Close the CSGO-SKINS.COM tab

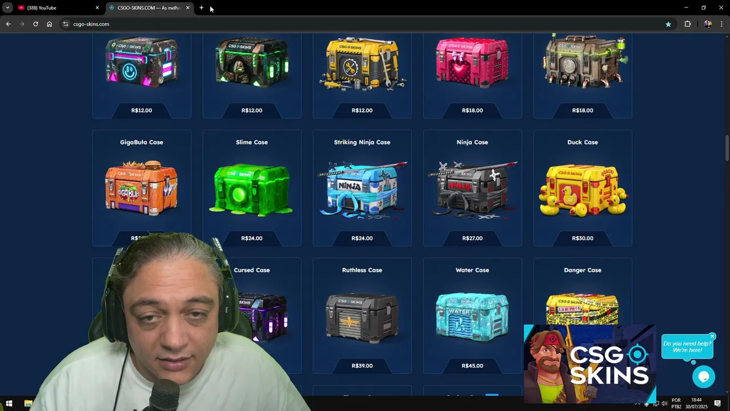188,8
